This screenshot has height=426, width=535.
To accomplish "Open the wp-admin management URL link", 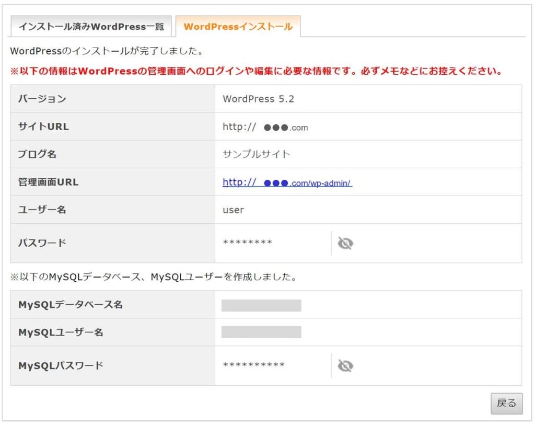I will point(287,182).
